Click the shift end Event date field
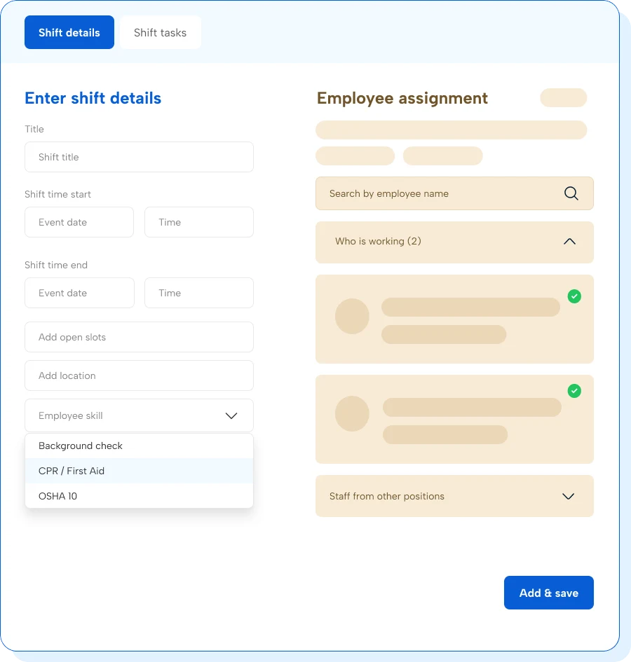 tap(79, 293)
